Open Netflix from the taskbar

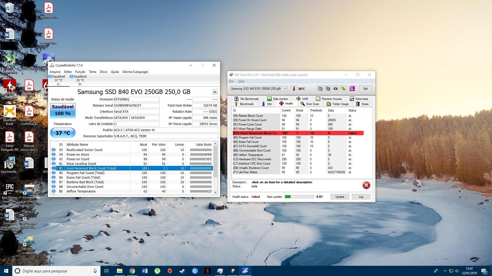point(207,271)
